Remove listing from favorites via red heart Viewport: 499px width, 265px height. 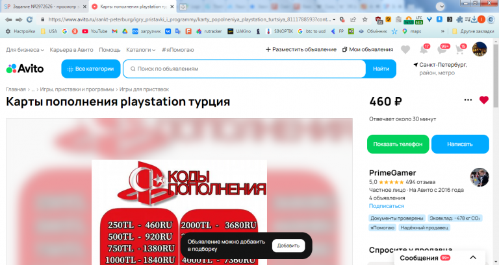point(483,100)
